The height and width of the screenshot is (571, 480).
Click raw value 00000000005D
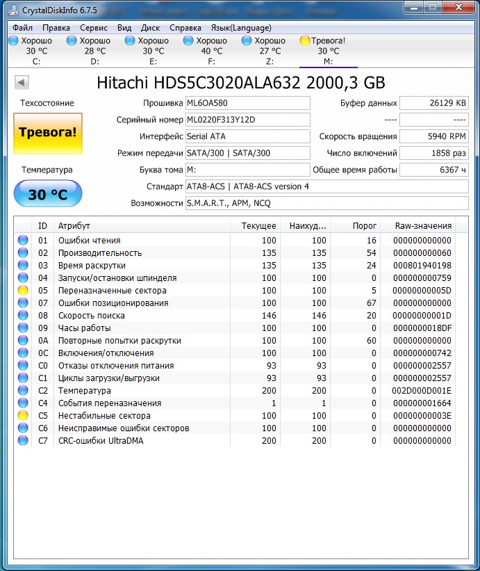click(422, 291)
